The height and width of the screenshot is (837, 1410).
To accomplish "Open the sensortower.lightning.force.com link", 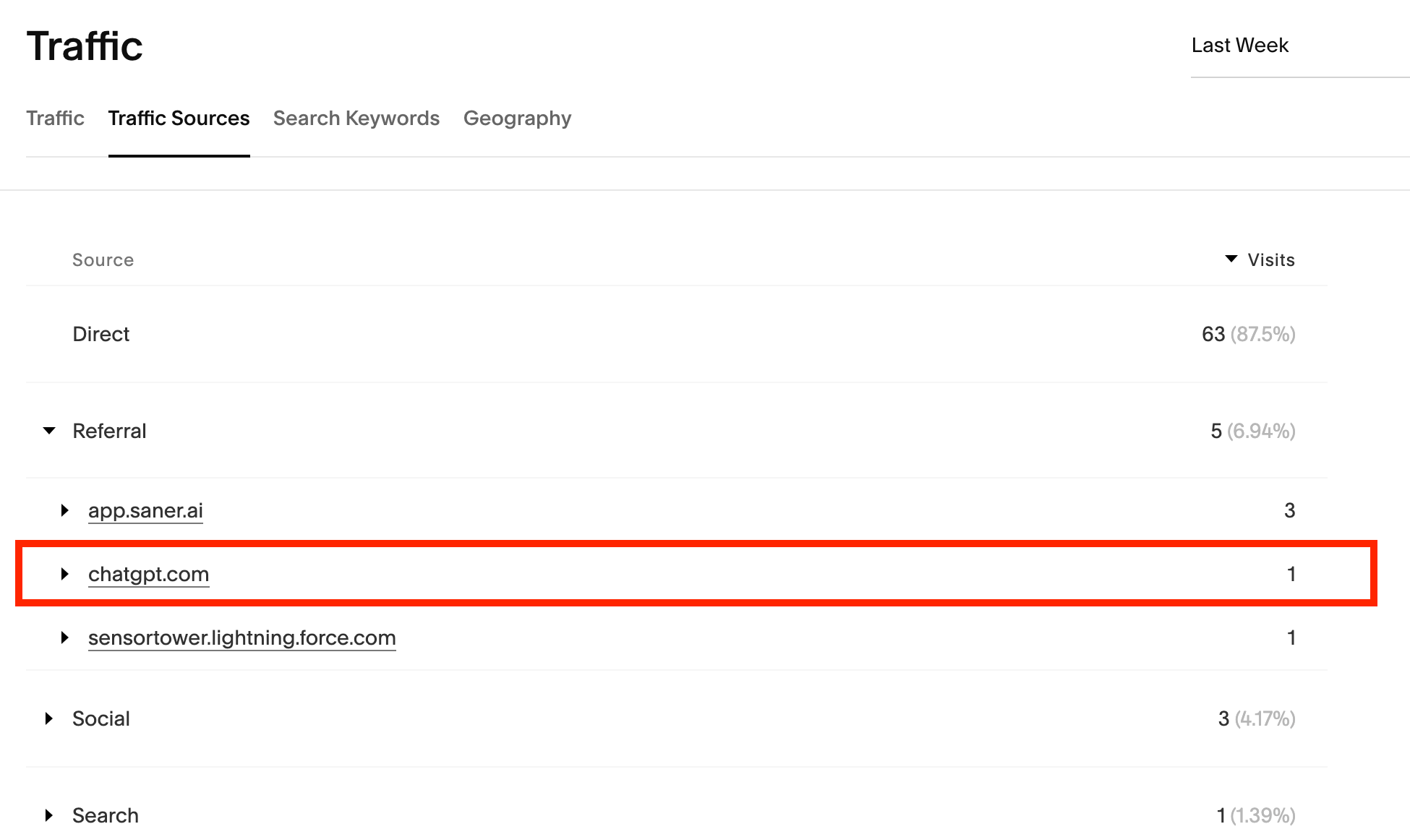I will [x=242, y=638].
